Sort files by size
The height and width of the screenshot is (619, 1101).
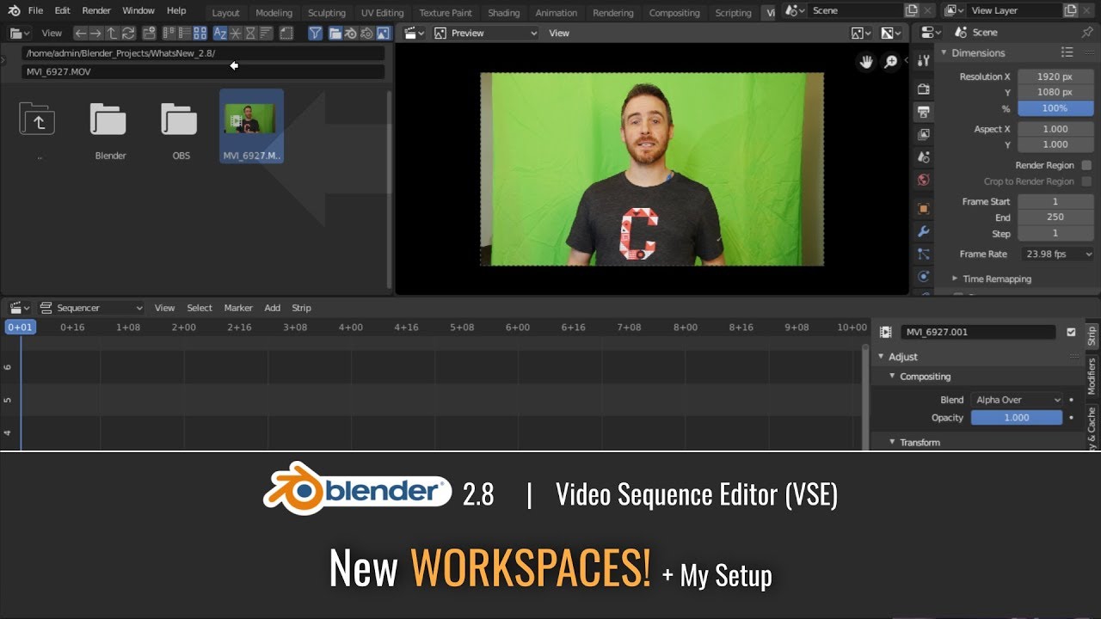pyautogui.click(x=265, y=33)
